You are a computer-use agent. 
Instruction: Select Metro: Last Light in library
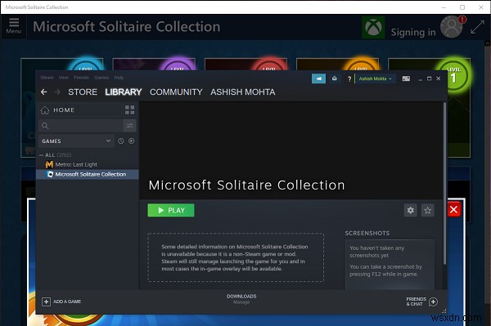(76, 164)
